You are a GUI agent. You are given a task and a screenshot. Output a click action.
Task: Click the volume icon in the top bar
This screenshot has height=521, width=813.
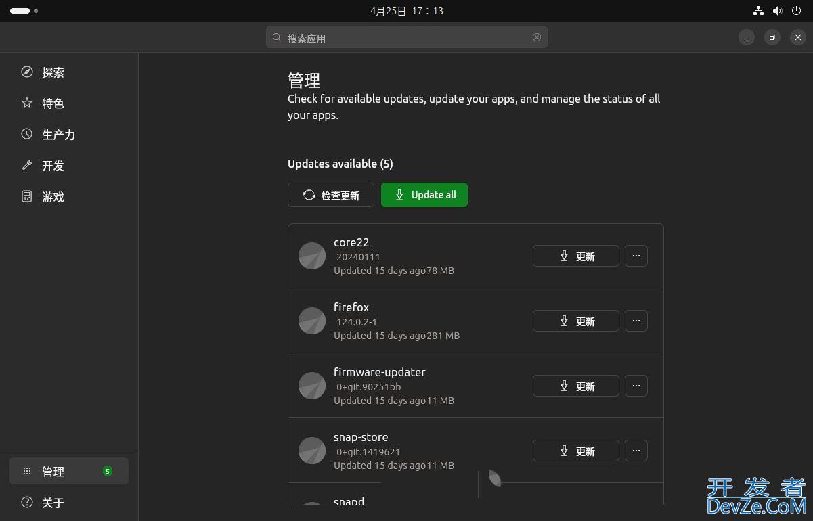[777, 11]
